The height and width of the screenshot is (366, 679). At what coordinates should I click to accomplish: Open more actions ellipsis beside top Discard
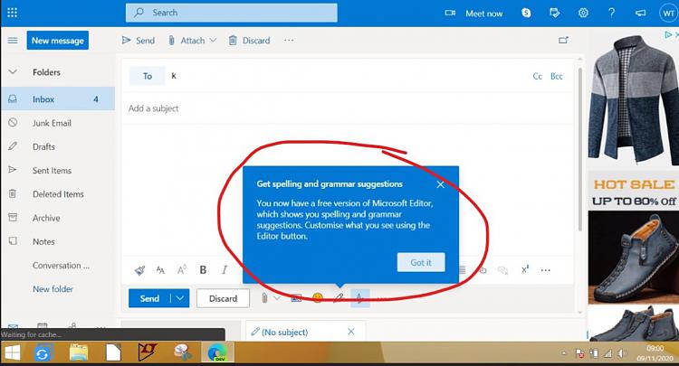[x=289, y=40]
